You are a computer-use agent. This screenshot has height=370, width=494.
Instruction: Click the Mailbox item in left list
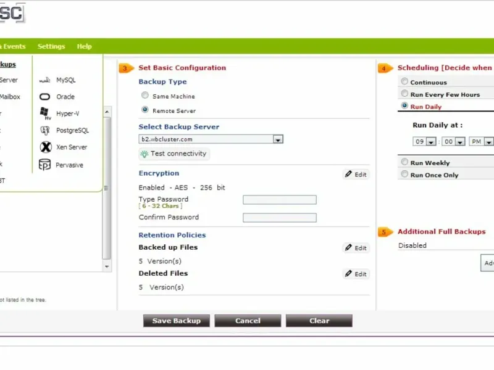pyautogui.click(x=10, y=97)
